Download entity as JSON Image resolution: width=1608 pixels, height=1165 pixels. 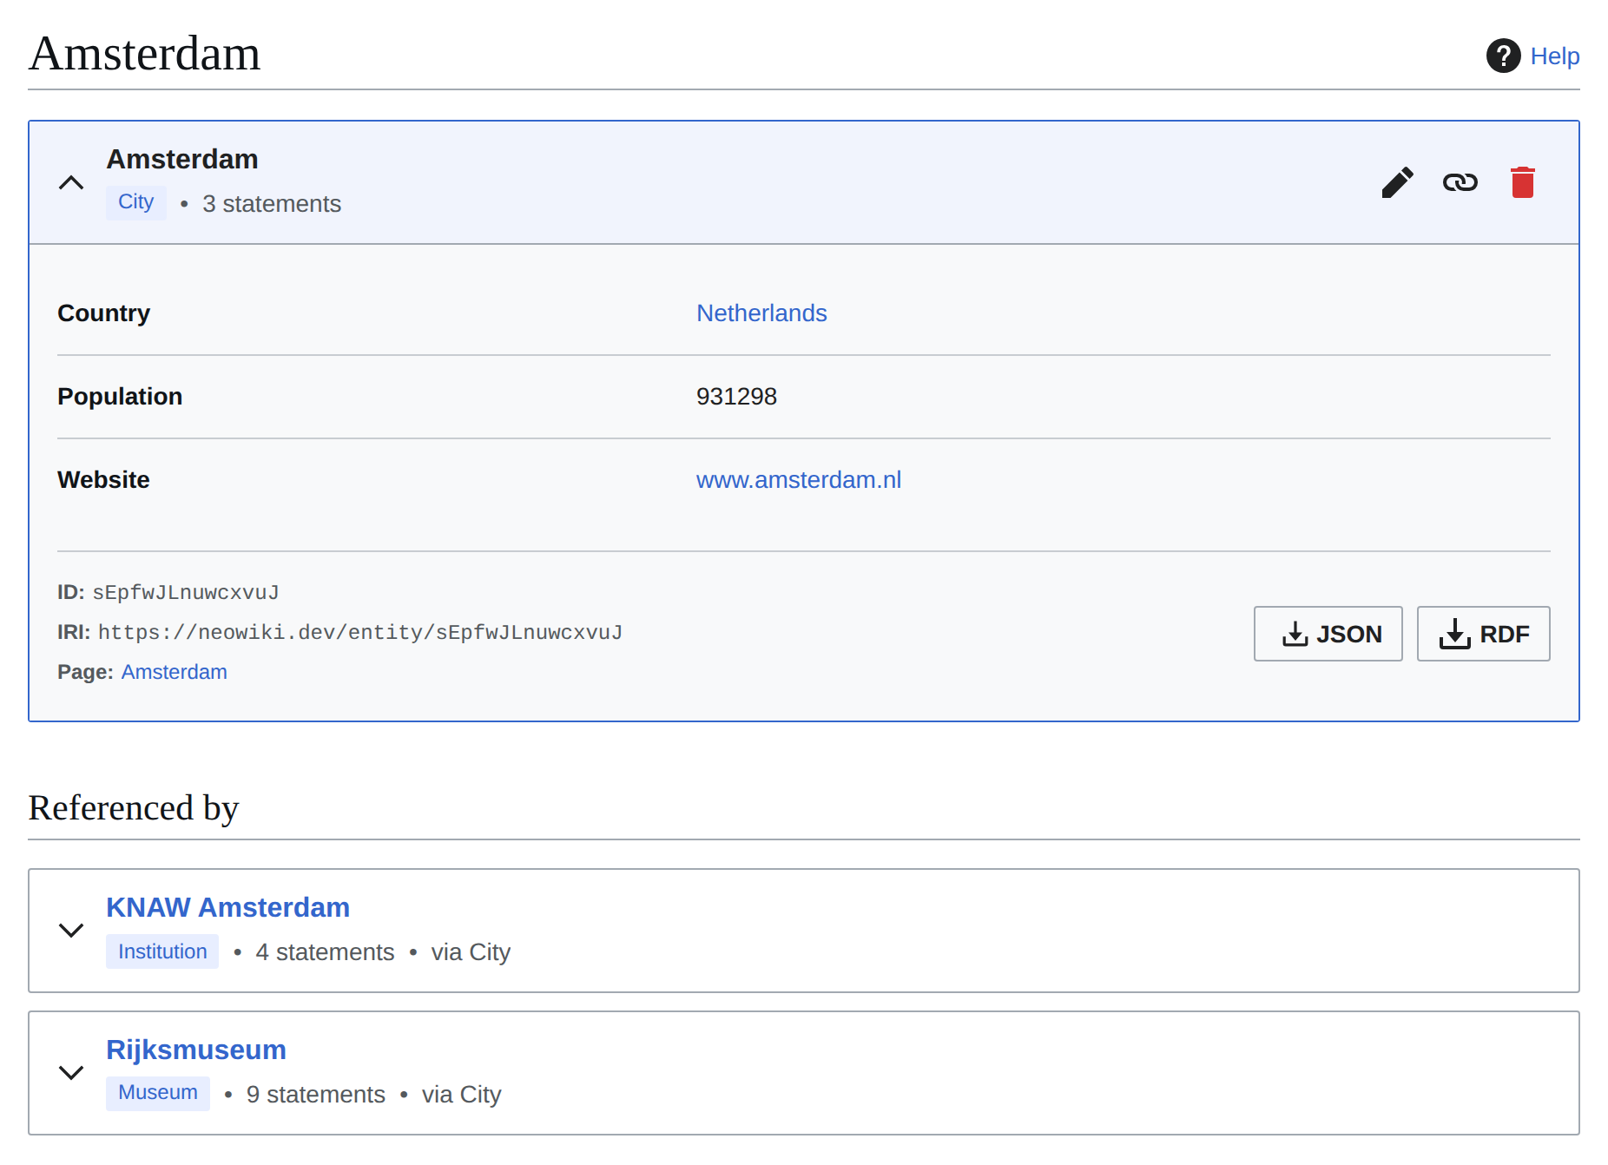(1328, 634)
